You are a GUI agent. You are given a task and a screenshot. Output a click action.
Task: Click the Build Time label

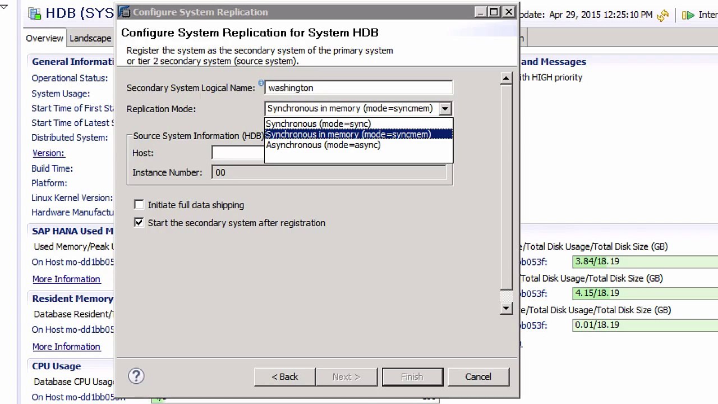coord(52,168)
